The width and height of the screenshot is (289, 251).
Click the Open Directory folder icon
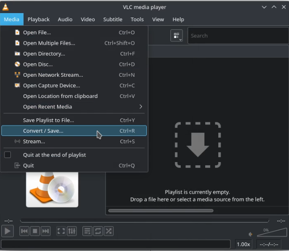pyautogui.click(x=17, y=54)
